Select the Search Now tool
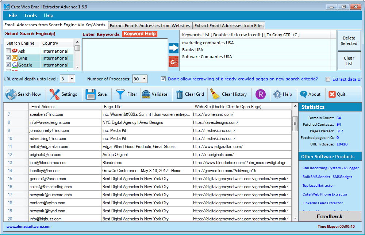 pyautogui.click(x=24, y=94)
